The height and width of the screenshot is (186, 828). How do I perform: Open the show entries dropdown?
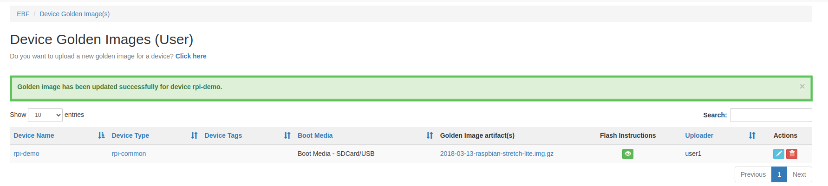click(45, 115)
